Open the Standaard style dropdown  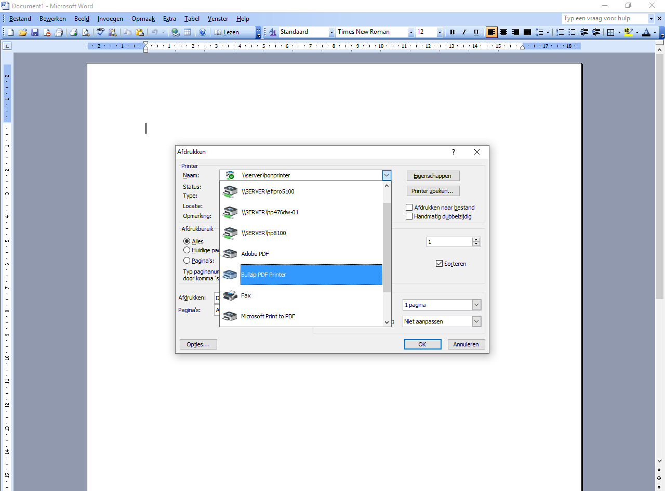[331, 32]
